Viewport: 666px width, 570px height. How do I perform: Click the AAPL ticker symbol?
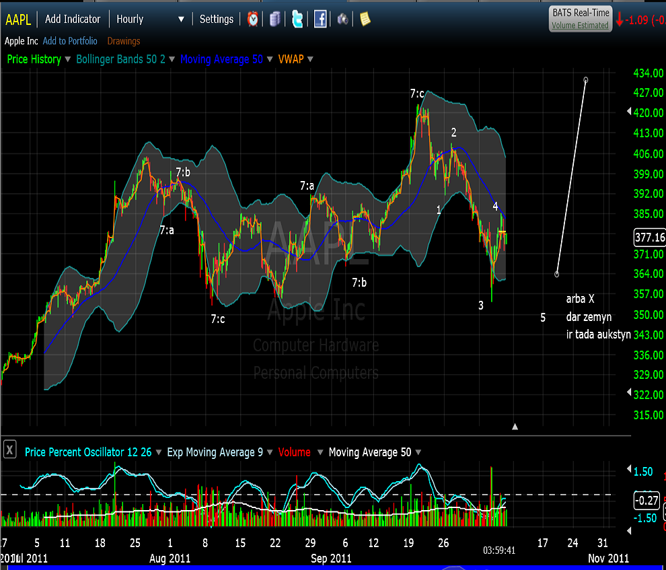pos(18,20)
